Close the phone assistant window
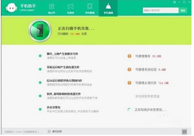This screenshot has width=194, height=136. [189, 2]
